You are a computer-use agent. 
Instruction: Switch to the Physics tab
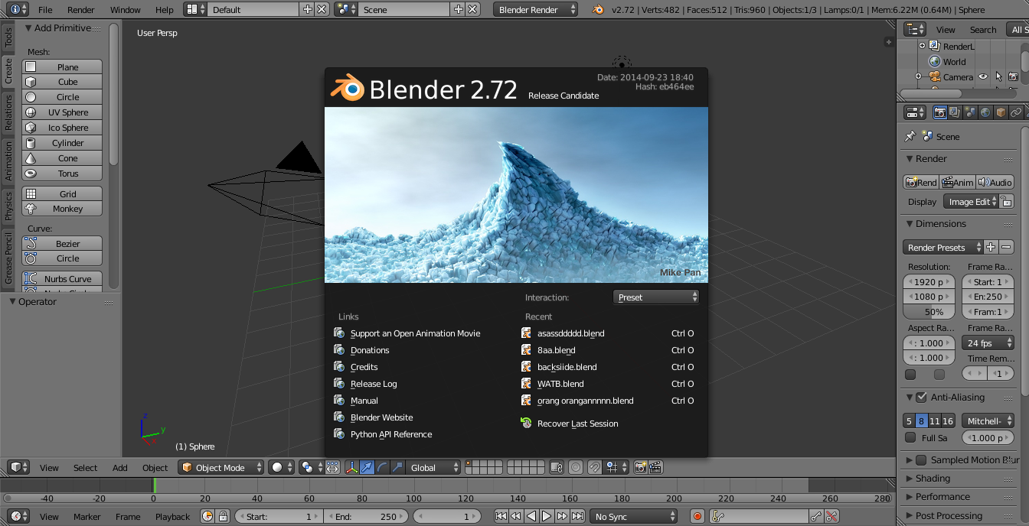8,206
